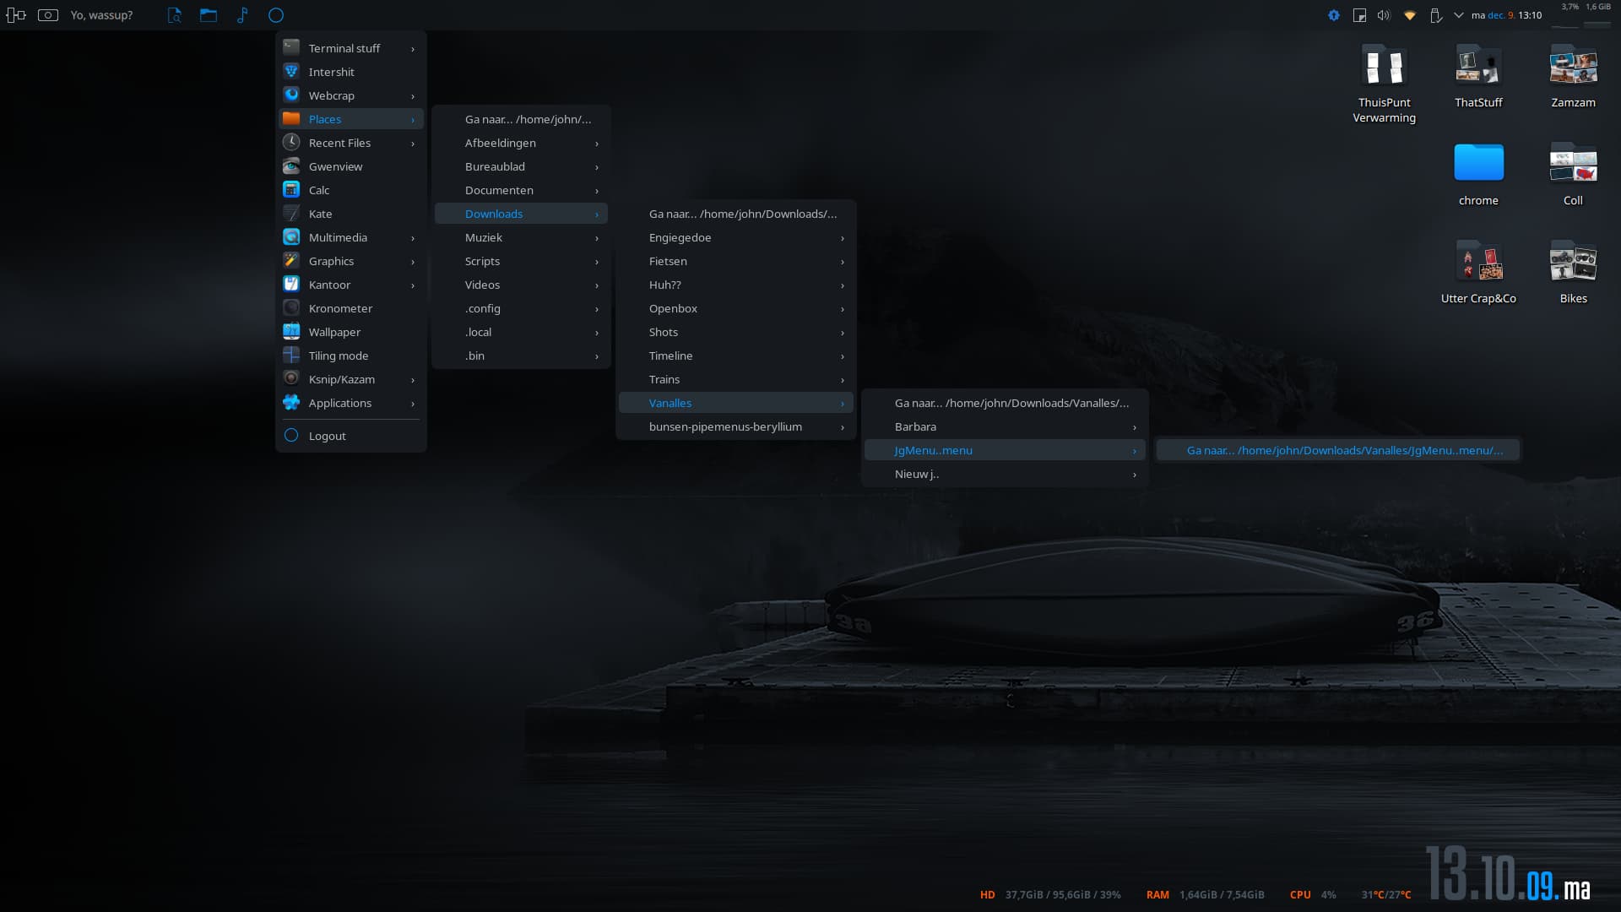Select the .local menu entry

coord(521,332)
